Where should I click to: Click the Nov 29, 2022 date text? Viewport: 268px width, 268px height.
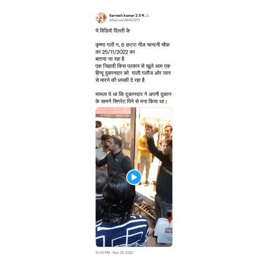(123, 252)
